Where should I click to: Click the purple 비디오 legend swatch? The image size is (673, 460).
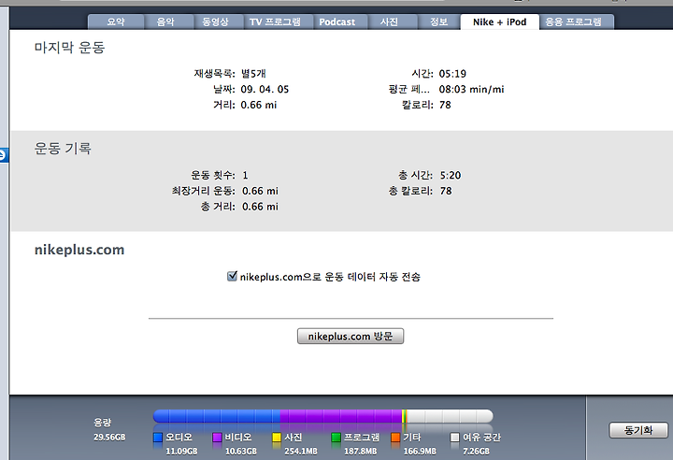[x=217, y=438]
